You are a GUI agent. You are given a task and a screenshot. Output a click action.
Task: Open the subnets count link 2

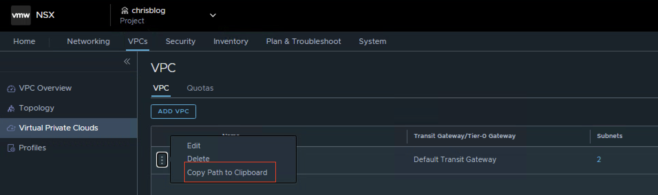(599, 159)
